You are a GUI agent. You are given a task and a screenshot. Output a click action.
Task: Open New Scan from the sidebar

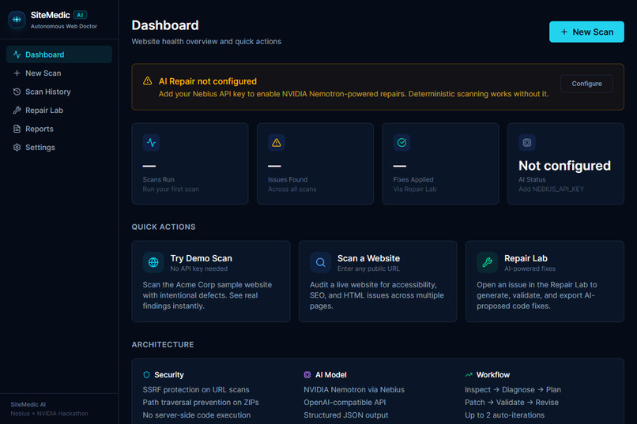coord(59,73)
